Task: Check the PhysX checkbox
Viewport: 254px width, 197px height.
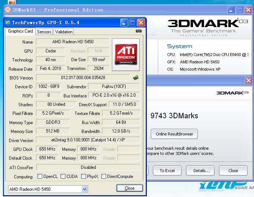Action: (83, 176)
